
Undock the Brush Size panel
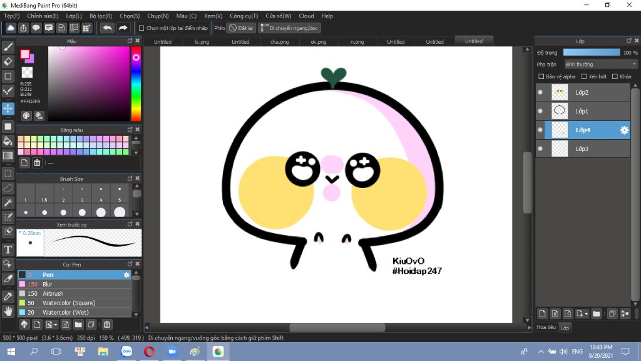pyautogui.click(x=130, y=179)
